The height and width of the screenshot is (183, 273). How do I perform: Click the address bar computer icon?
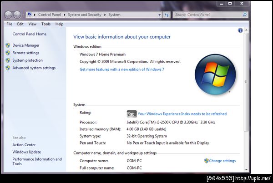click(30, 15)
